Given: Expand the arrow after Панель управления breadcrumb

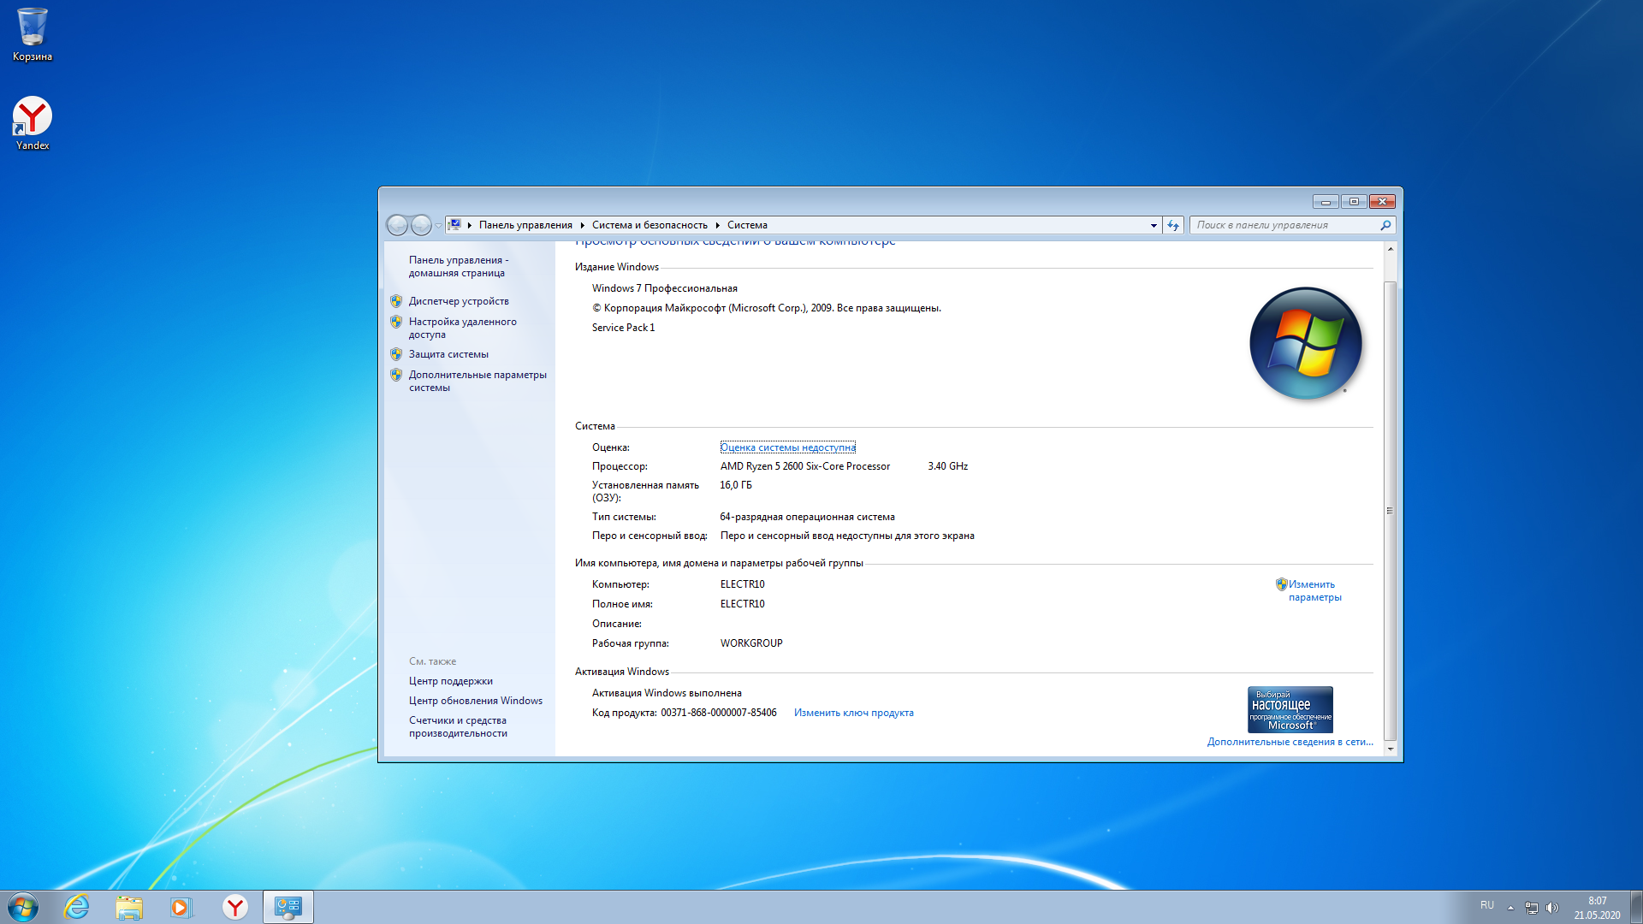Looking at the screenshot, I should point(582,225).
